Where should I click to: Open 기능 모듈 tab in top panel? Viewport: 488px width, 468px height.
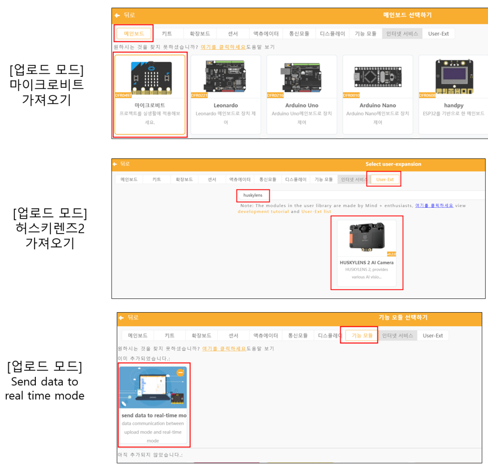[x=366, y=33]
